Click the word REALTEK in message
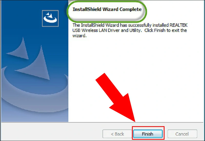This screenshot has width=205, height=141. 178,25
